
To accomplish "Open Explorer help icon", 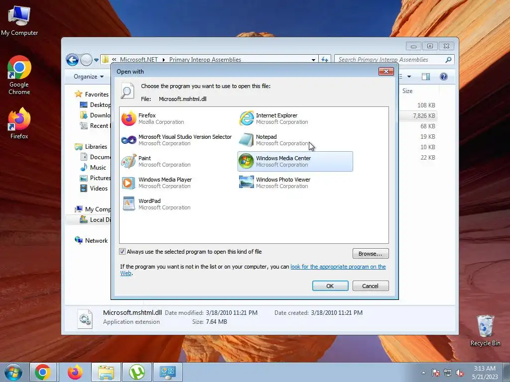I will coord(444,77).
